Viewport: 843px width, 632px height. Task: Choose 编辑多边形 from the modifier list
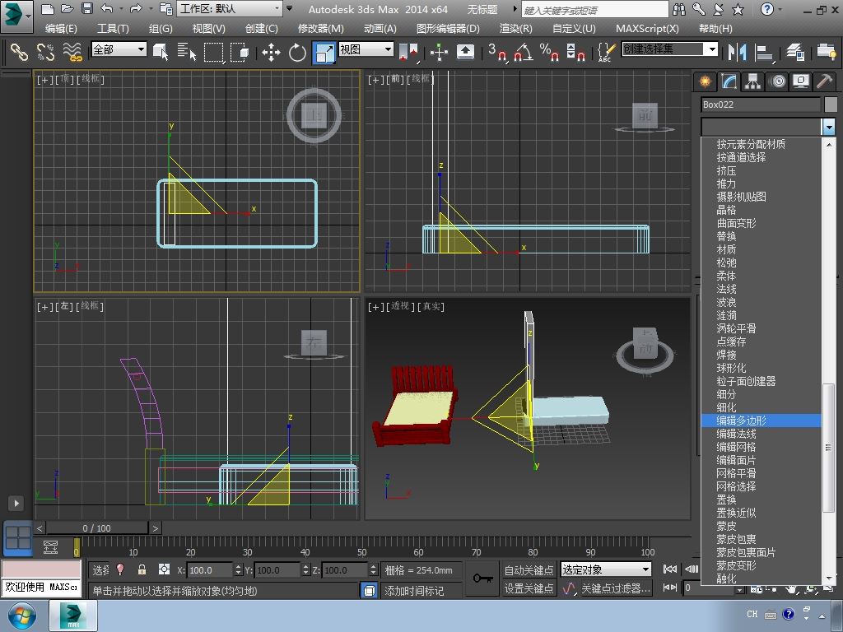tap(761, 421)
